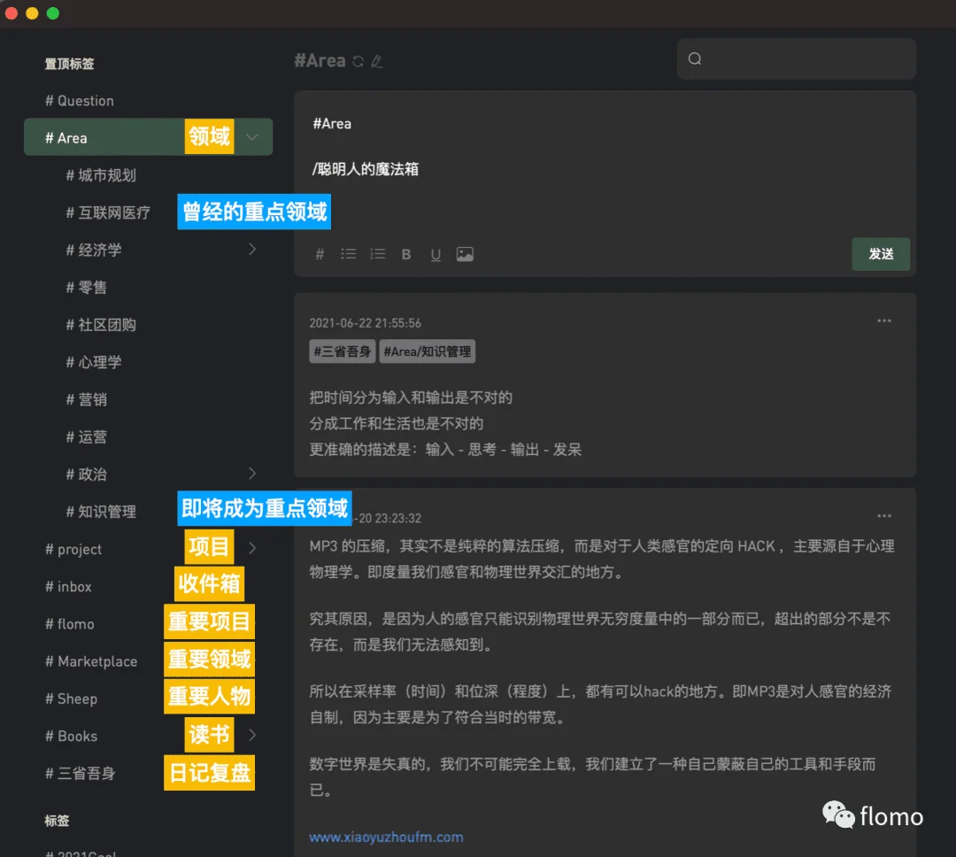This screenshot has height=857, width=956.
Task: Open more options on 2021-06-22 memo
Action: pos(884,320)
